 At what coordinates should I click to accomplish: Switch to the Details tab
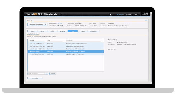(33, 31)
